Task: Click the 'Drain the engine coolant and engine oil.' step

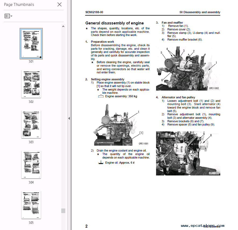Action: (122, 150)
